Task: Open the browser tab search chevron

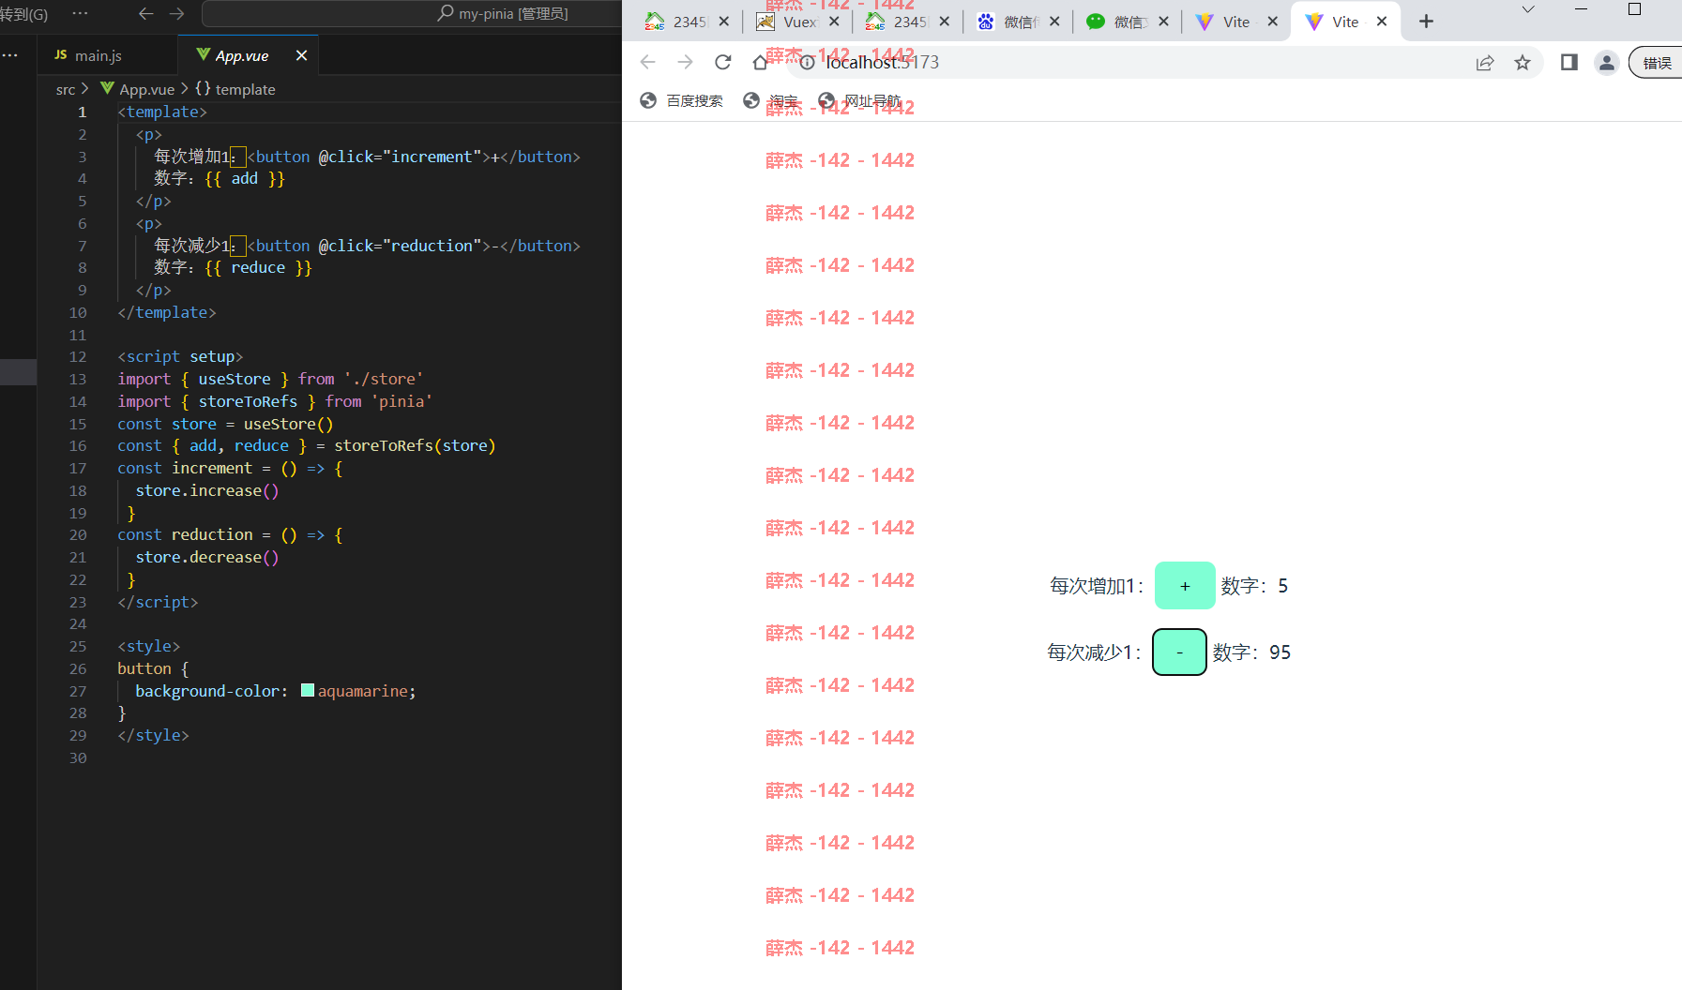Action: [x=1528, y=9]
